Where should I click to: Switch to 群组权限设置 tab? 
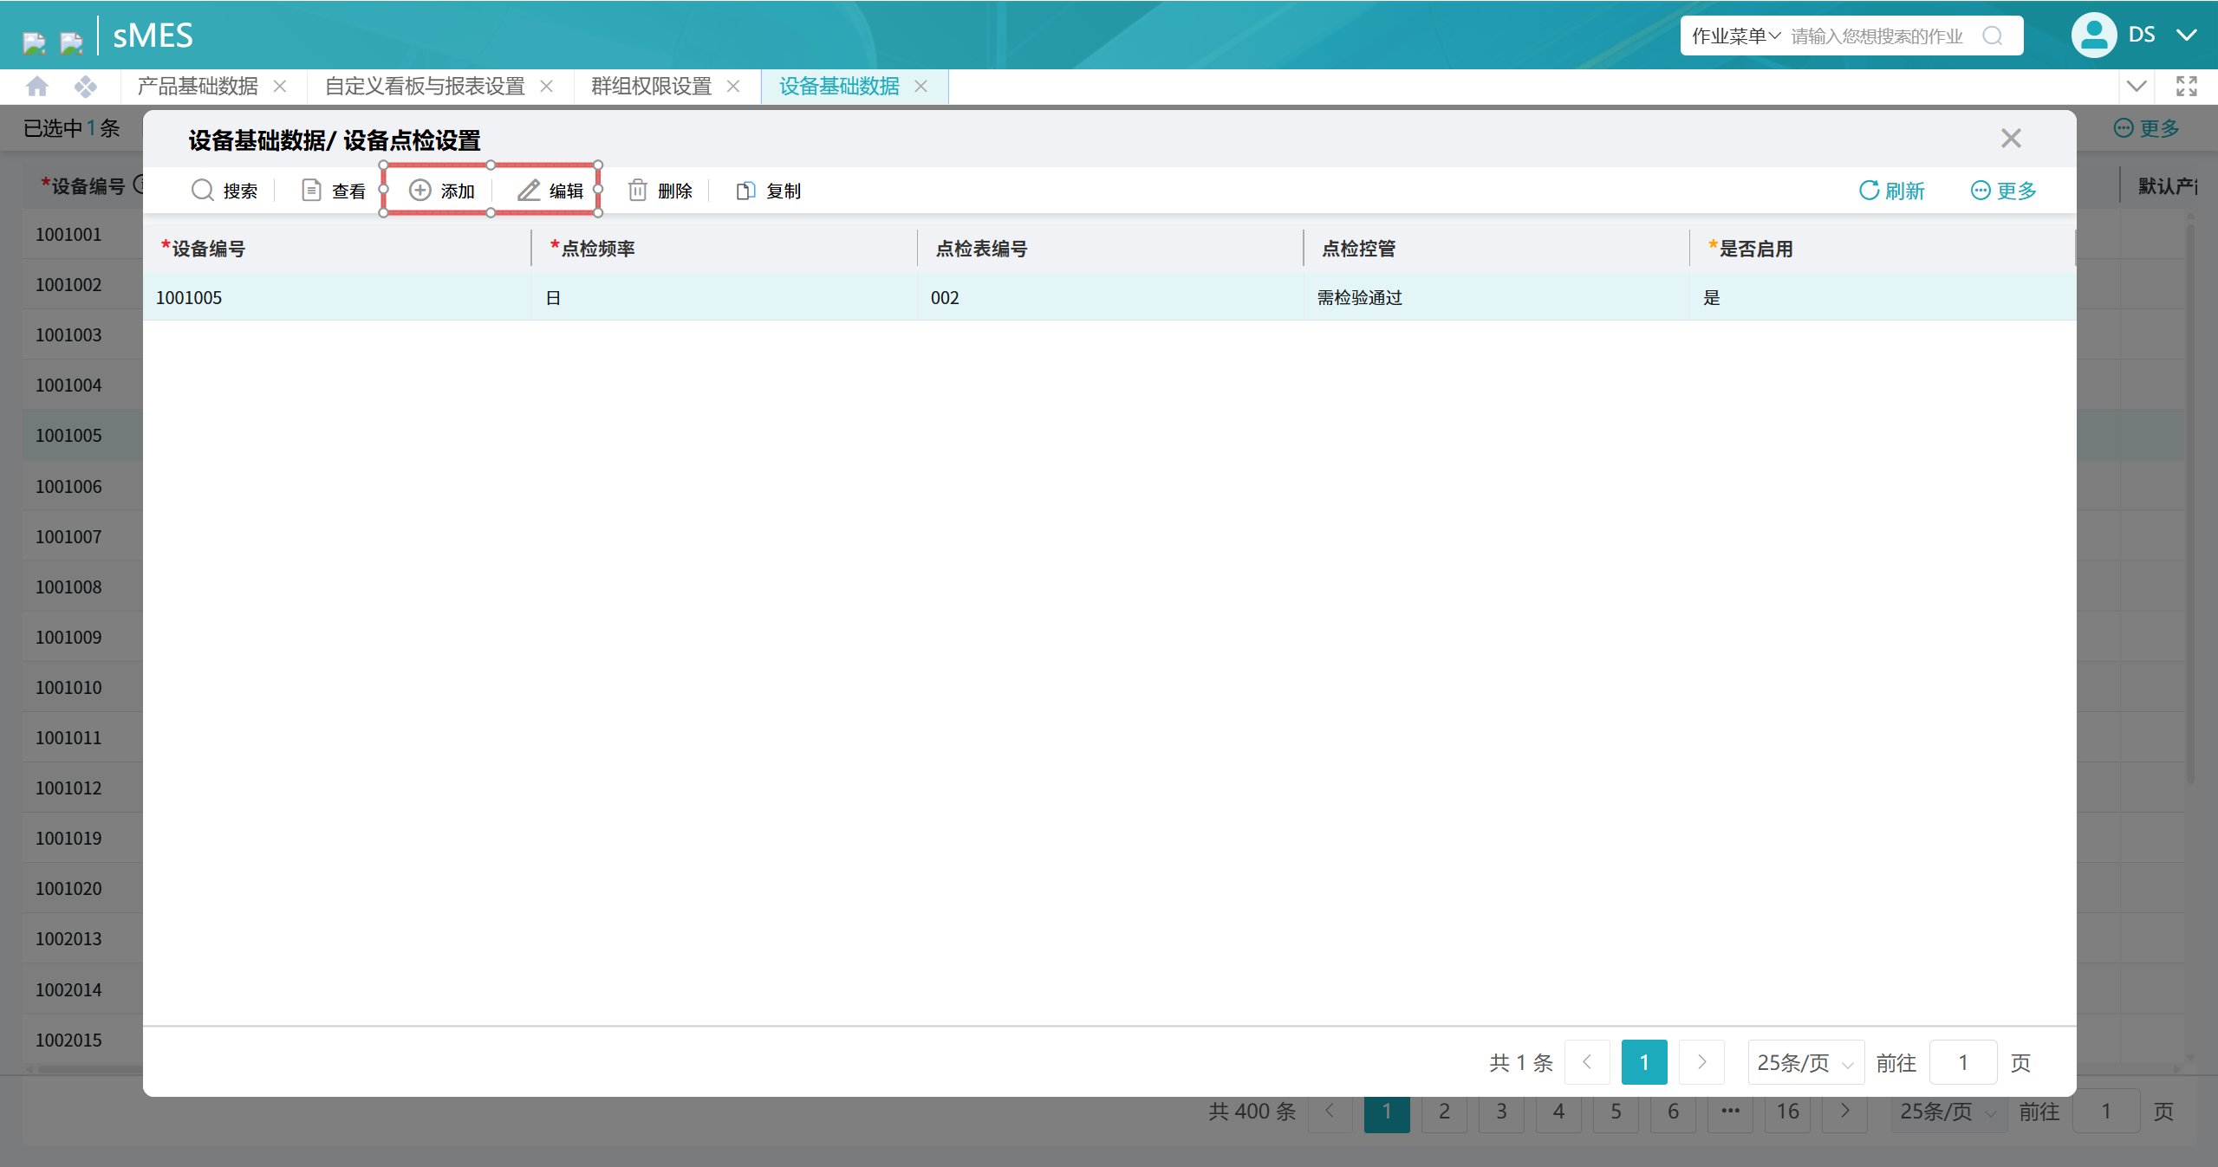(651, 86)
